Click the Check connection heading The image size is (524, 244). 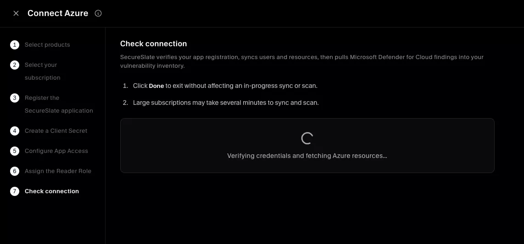tap(153, 43)
